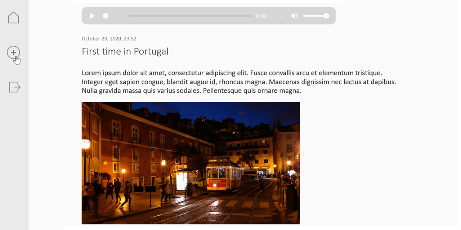The image size is (461, 230).
Task: Click the line starting Nulla gravida massa
Action: click(192, 91)
